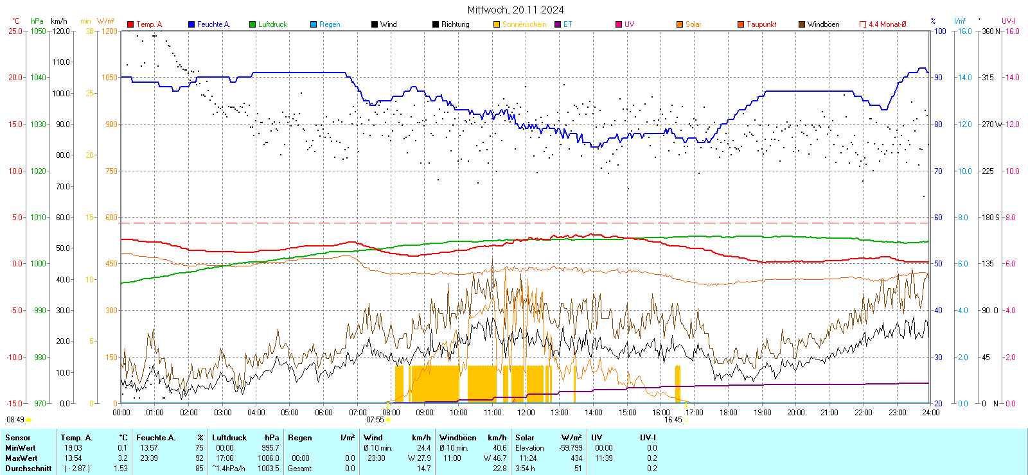
Task: Click the orange Solar legend square
Action: pyautogui.click(x=680, y=24)
